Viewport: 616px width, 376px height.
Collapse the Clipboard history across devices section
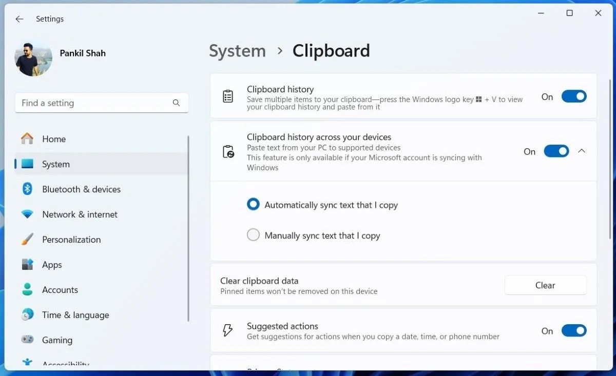[582, 151]
